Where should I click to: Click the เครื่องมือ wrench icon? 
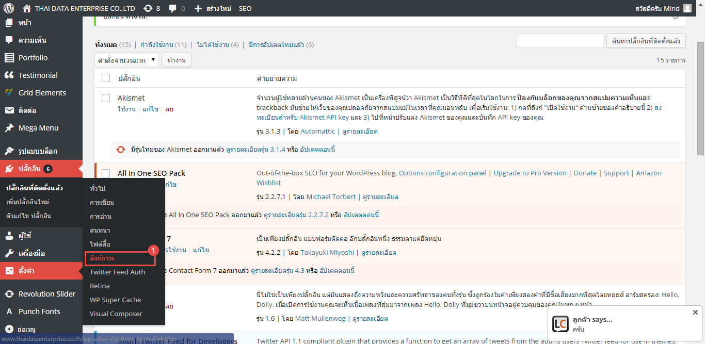click(9, 253)
